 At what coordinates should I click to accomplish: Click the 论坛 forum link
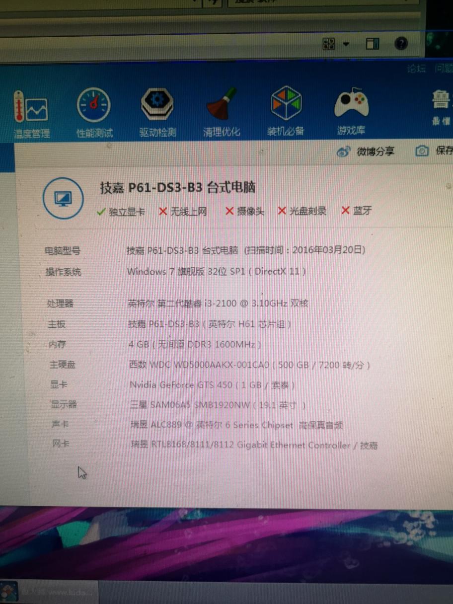(416, 69)
